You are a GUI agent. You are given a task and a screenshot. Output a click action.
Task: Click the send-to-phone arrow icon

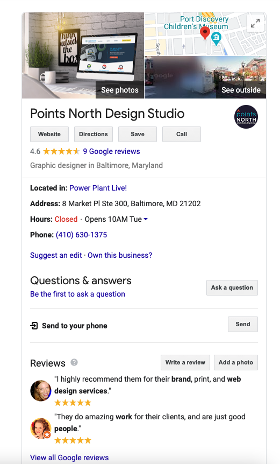tap(34, 326)
